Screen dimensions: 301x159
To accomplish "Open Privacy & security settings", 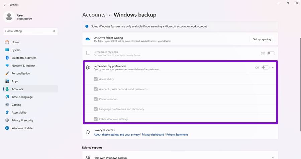I will point(30,120).
